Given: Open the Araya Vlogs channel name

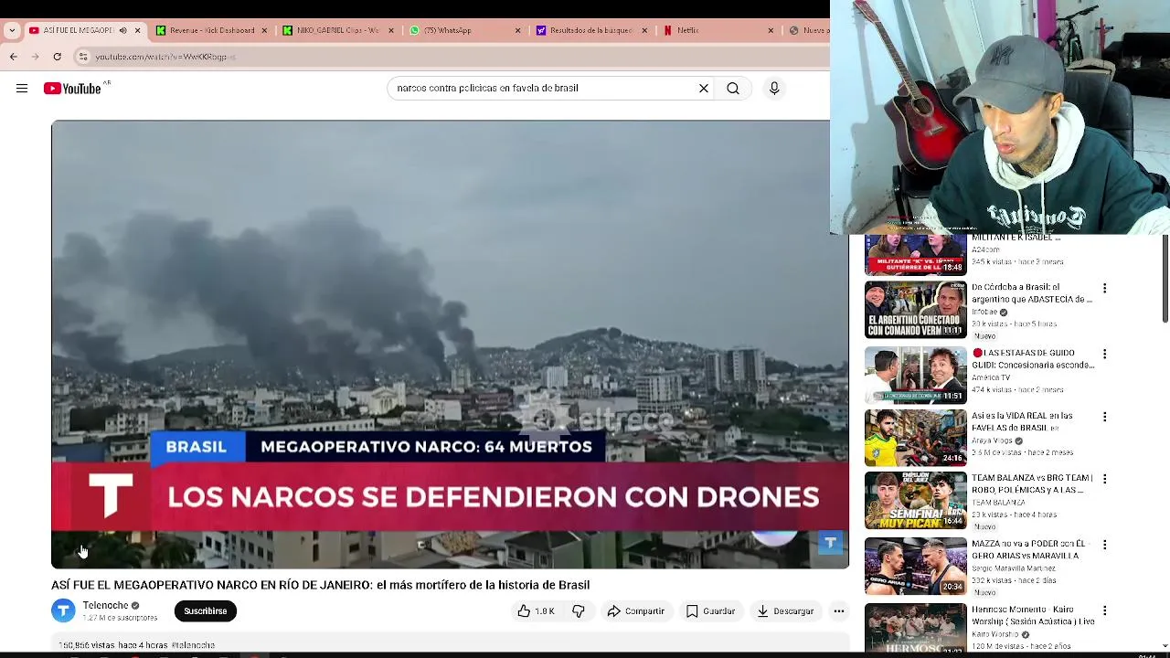Looking at the screenshot, I should coord(992,440).
